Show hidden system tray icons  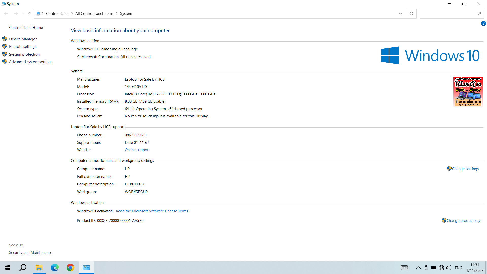[418, 268]
